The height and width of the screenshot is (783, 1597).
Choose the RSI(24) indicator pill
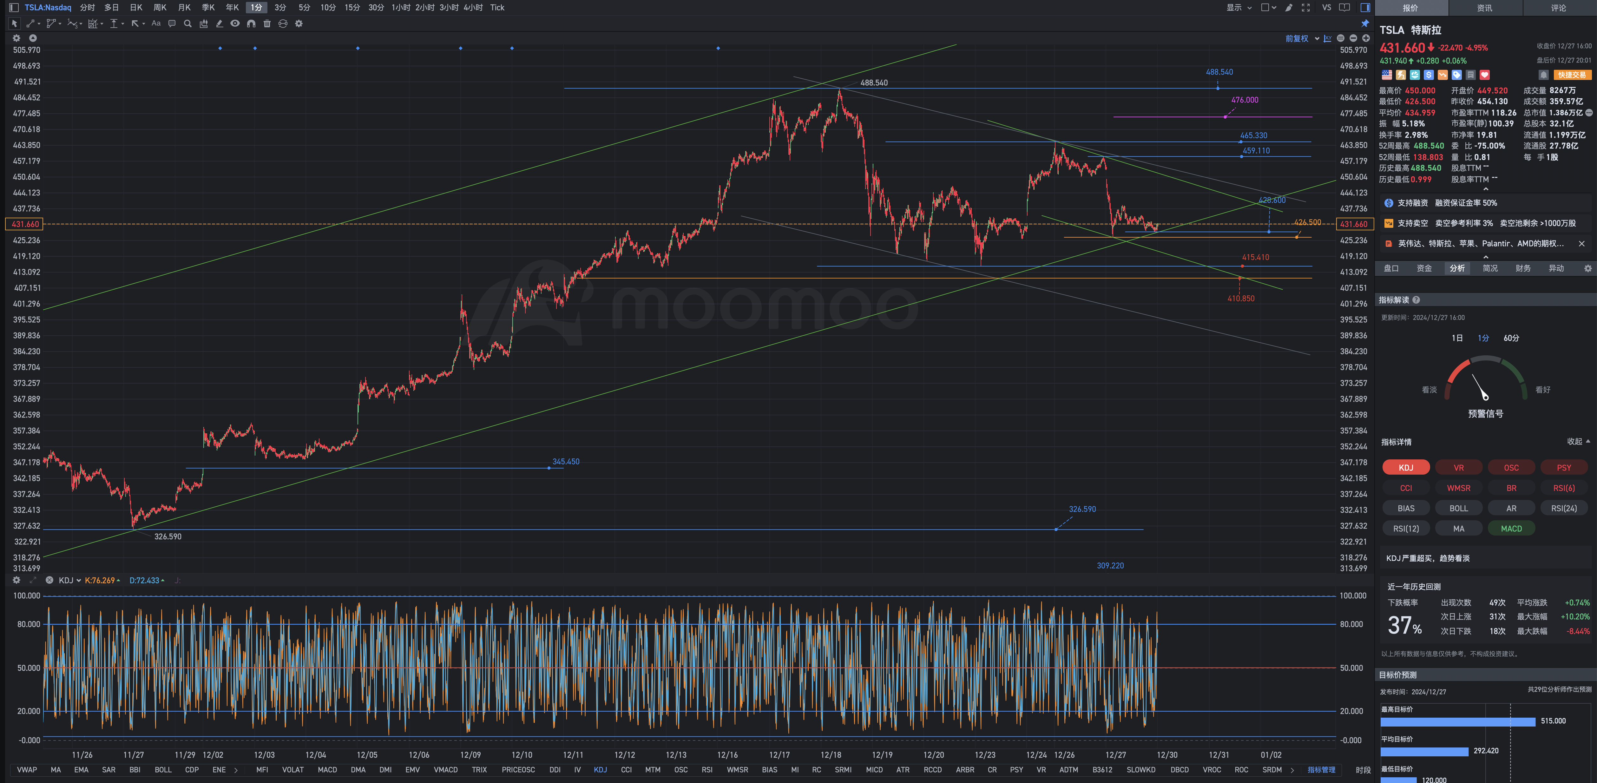click(1563, 508)
